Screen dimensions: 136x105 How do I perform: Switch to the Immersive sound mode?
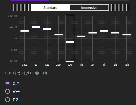89,7
